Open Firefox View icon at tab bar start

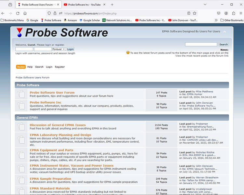pyautogui.click(x=10, y=5)
